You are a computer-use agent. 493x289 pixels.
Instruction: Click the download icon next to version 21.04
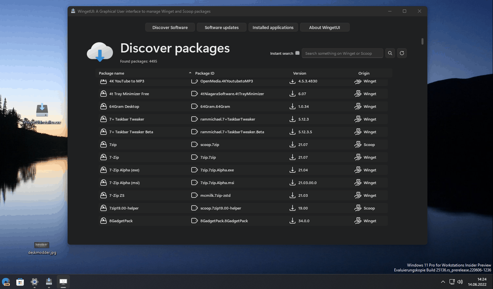[293, 170]
